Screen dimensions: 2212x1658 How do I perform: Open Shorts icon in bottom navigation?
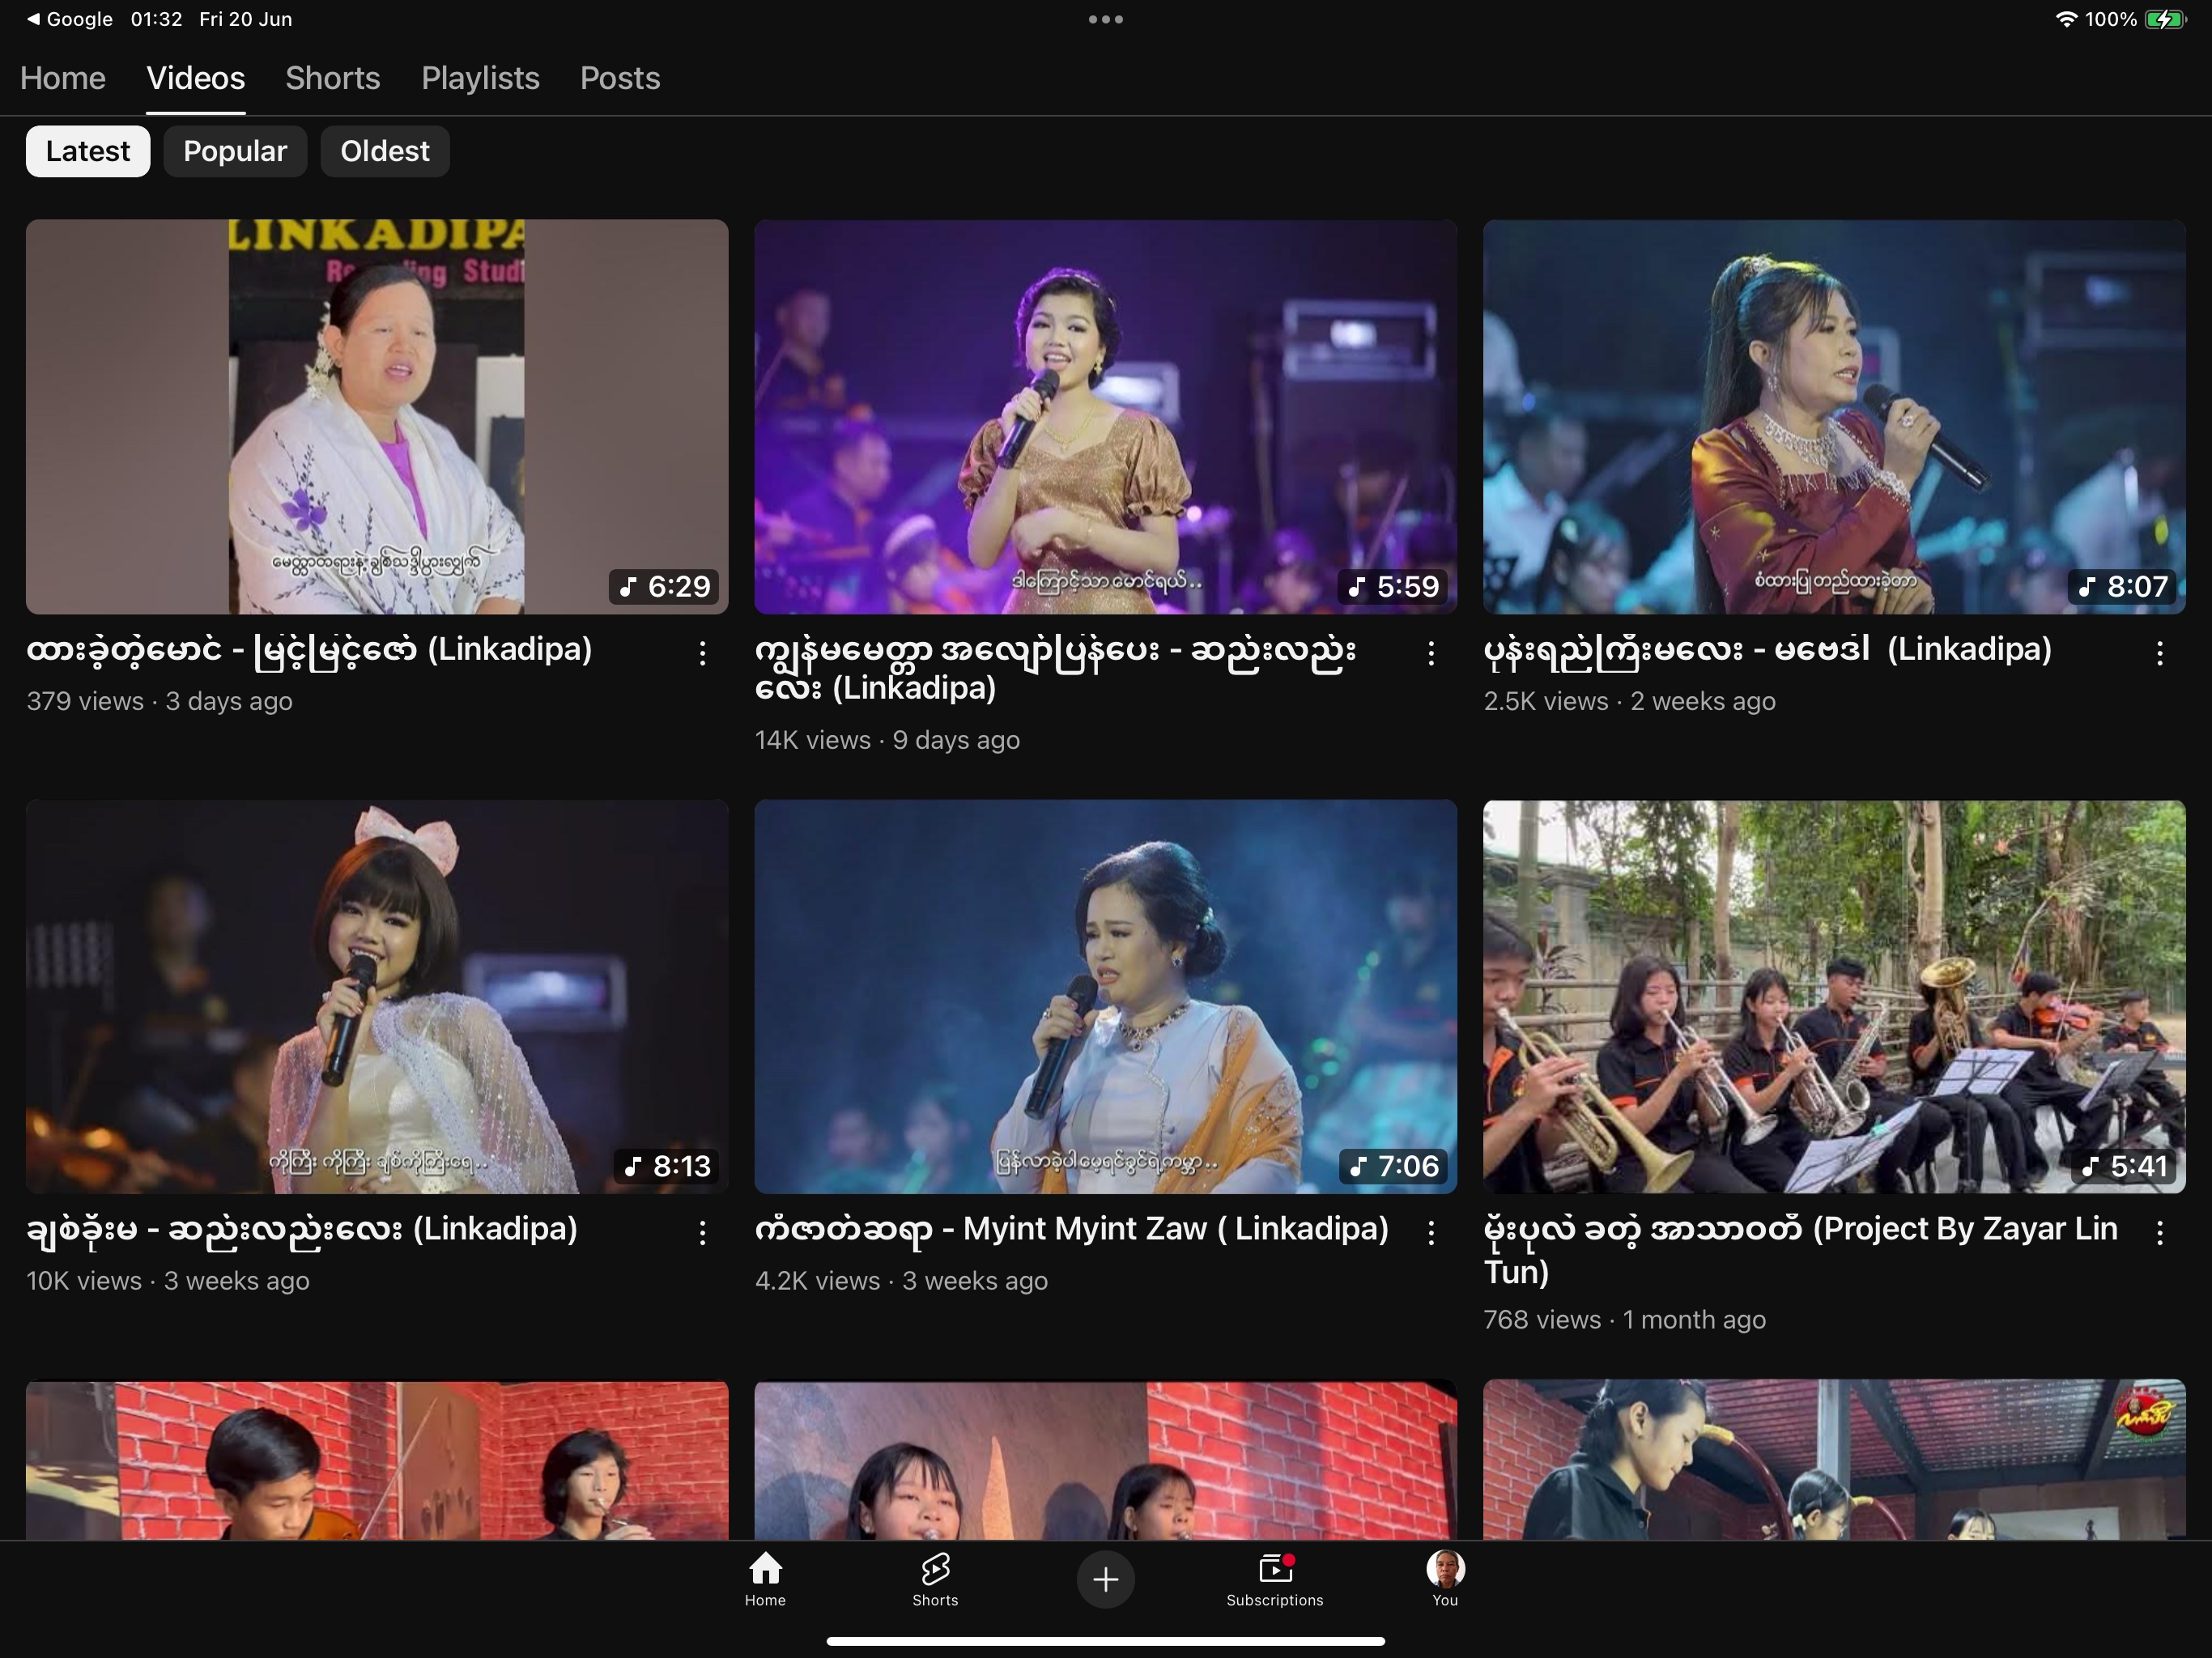tap(935, 1578)
